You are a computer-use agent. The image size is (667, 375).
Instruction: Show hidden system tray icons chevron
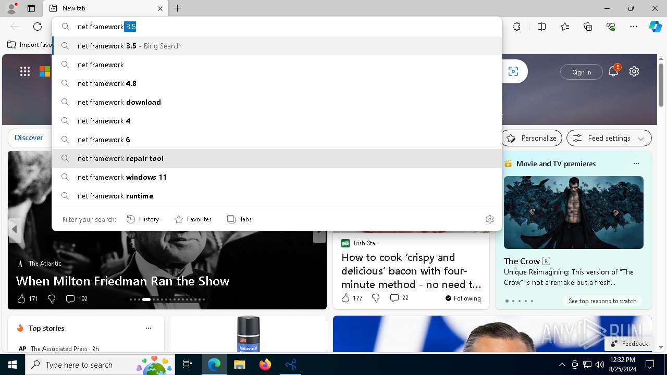click(562, 365)
